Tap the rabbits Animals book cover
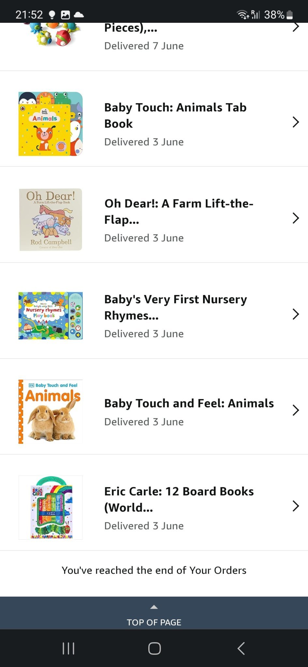This screenshot has height=667, width=308. click(x=51, y=412)
